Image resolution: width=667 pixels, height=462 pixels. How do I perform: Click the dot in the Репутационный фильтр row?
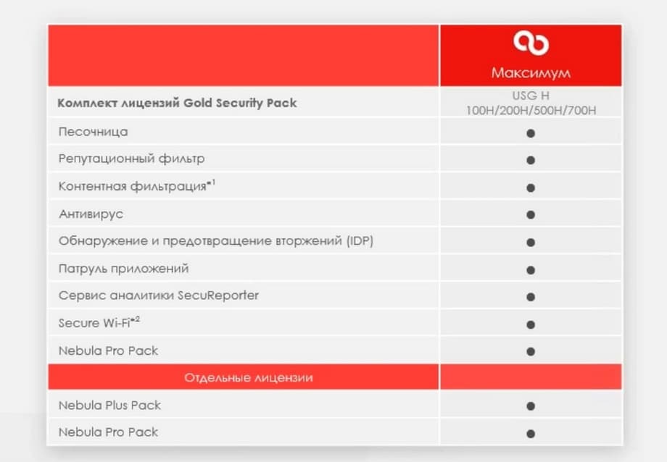(x=531, y=160)
